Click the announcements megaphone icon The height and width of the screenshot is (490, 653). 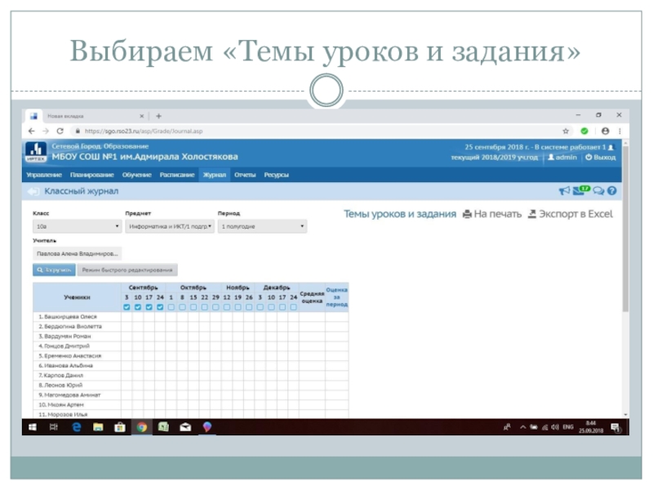tap(563, 191)
